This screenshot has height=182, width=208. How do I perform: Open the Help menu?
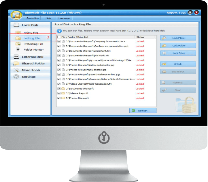[x=48, y=18]
